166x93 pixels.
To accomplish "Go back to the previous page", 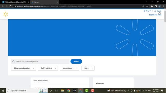I will pyautogui.click(x=3, y=6).
